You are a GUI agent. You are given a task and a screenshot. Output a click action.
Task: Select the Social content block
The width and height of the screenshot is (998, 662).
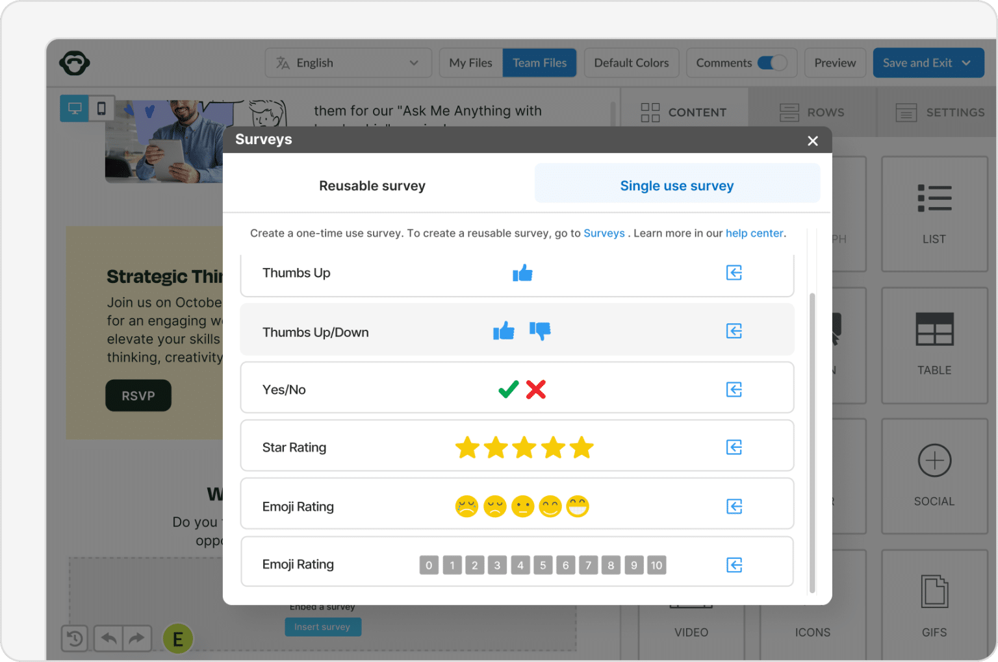point(934,475)
